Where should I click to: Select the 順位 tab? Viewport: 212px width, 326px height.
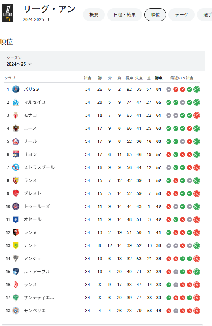pyautogui.click(x=155, y=15)
